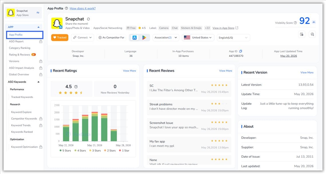Viewport: 326px width, 174px height.
Task: Collapse the APP sidebar section
Action: pos(39,27)
